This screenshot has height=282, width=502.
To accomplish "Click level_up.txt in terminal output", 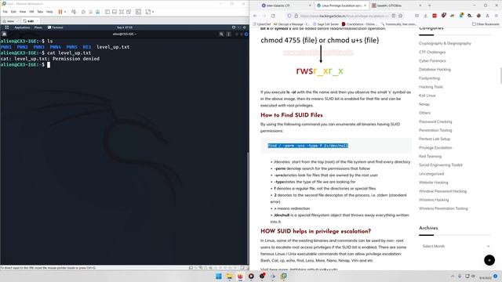I will click(113, 47).
